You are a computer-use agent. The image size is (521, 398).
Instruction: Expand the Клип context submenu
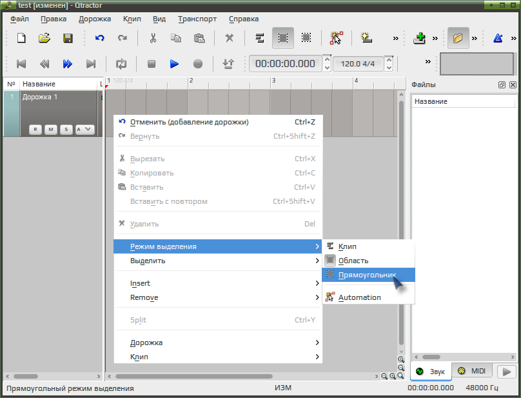click(x=218, y=357)
